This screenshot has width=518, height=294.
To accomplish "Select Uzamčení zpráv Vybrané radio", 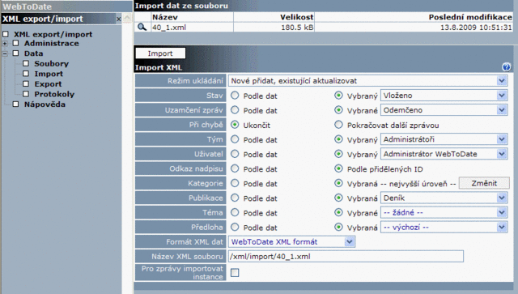I will [338, 110].
